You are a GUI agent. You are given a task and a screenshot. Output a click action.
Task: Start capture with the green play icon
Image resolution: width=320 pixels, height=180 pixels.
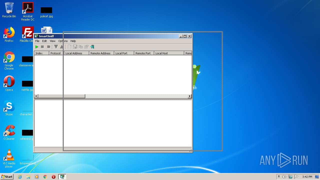(37, 47)
